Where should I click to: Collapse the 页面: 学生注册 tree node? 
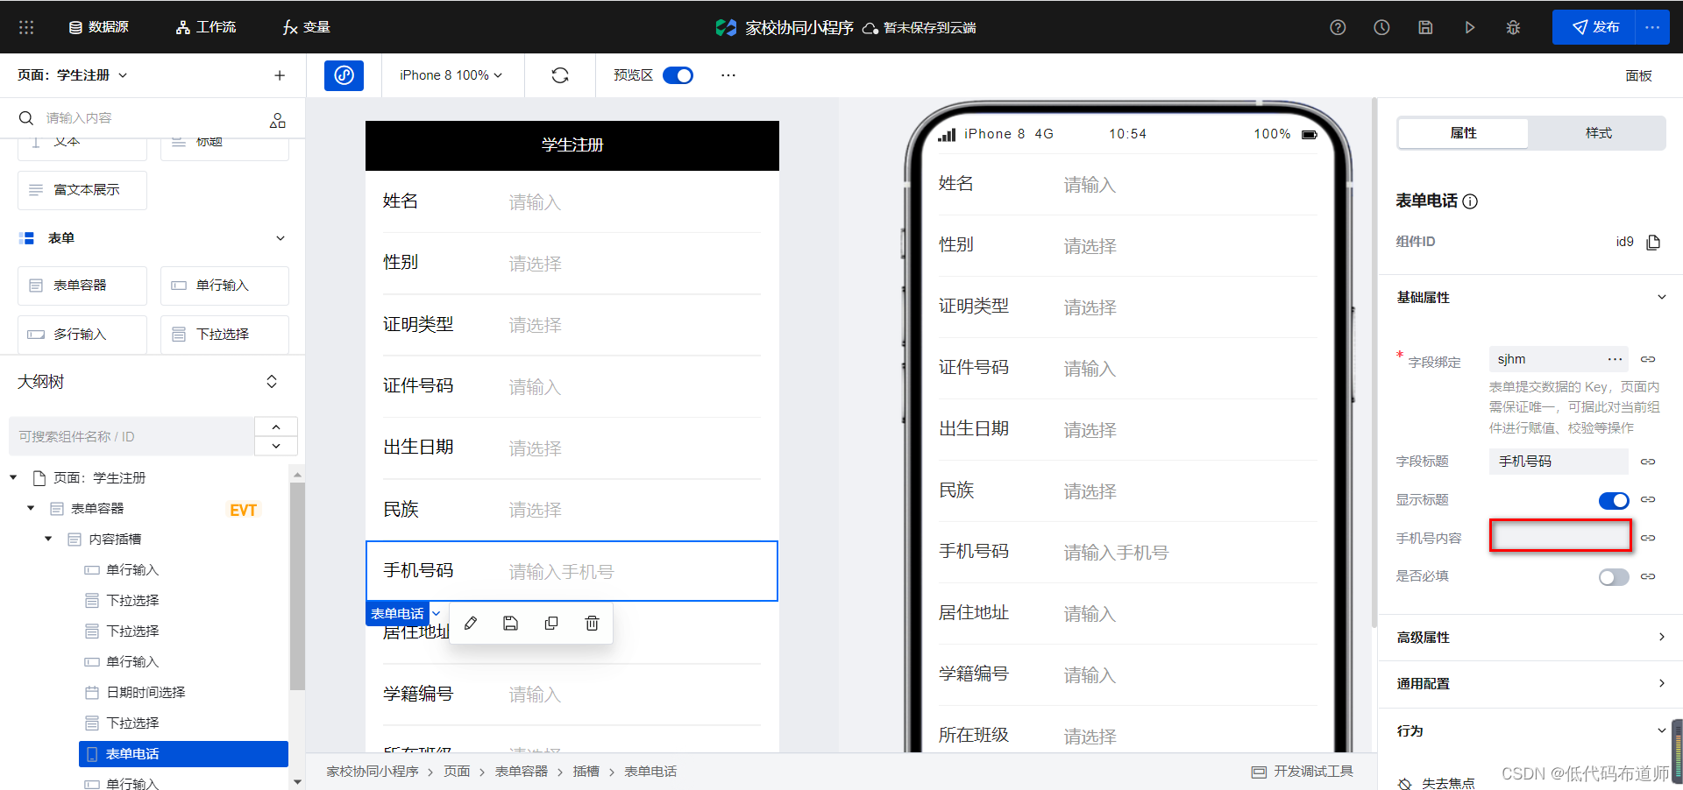[x=13, y=477]
